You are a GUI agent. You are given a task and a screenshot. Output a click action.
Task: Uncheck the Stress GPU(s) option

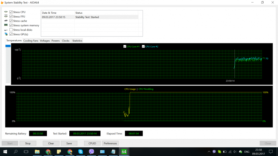[x=11, y=34]
